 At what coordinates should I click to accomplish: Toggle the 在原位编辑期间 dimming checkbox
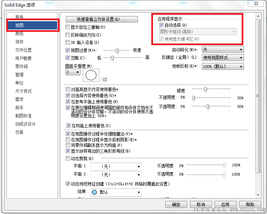click(x=68, y=108)
